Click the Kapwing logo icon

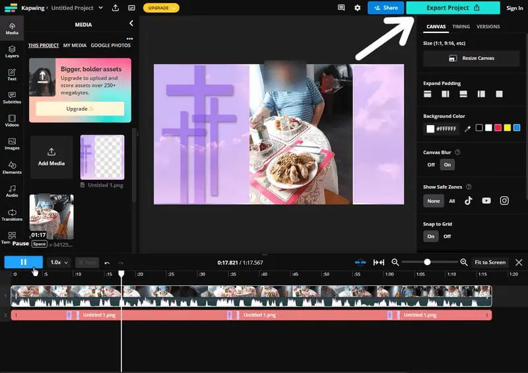[11, 8]
